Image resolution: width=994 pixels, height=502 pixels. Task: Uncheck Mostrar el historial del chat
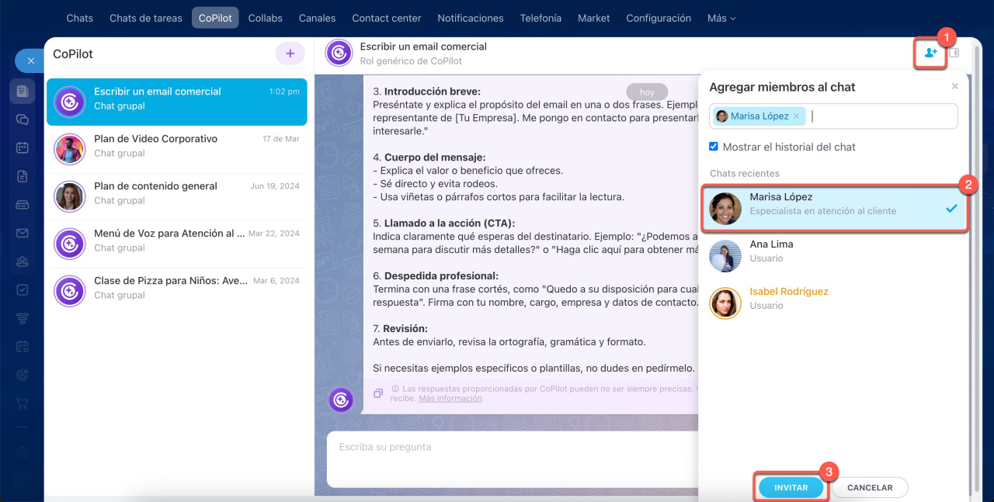714,147
